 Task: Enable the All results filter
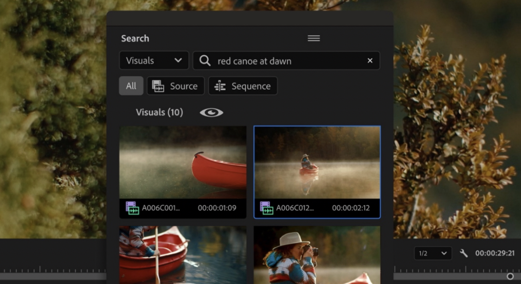tap(131, 86)
